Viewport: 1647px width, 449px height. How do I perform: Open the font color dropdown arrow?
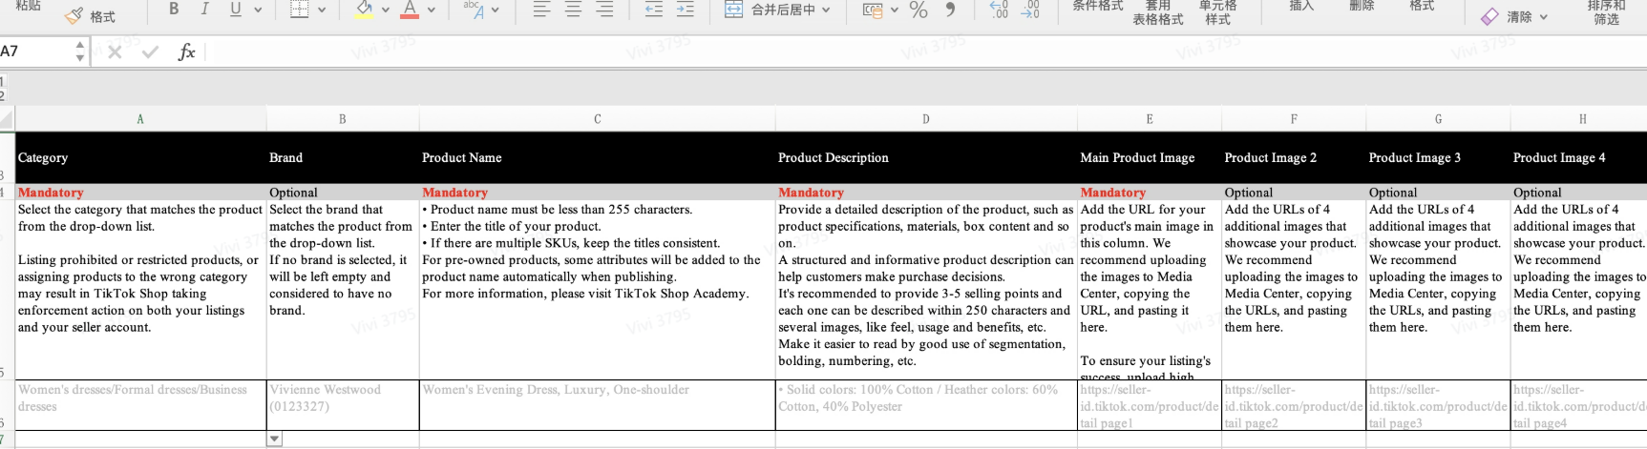pyautogui.click(x=432, y=10)
